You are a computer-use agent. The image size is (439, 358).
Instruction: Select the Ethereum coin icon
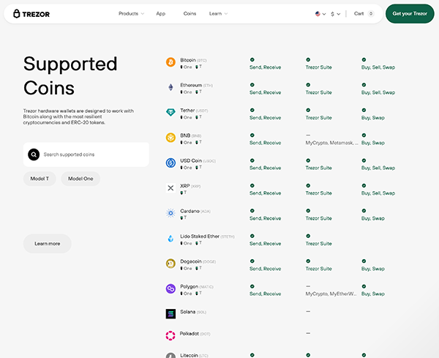[x=170, y=87]
